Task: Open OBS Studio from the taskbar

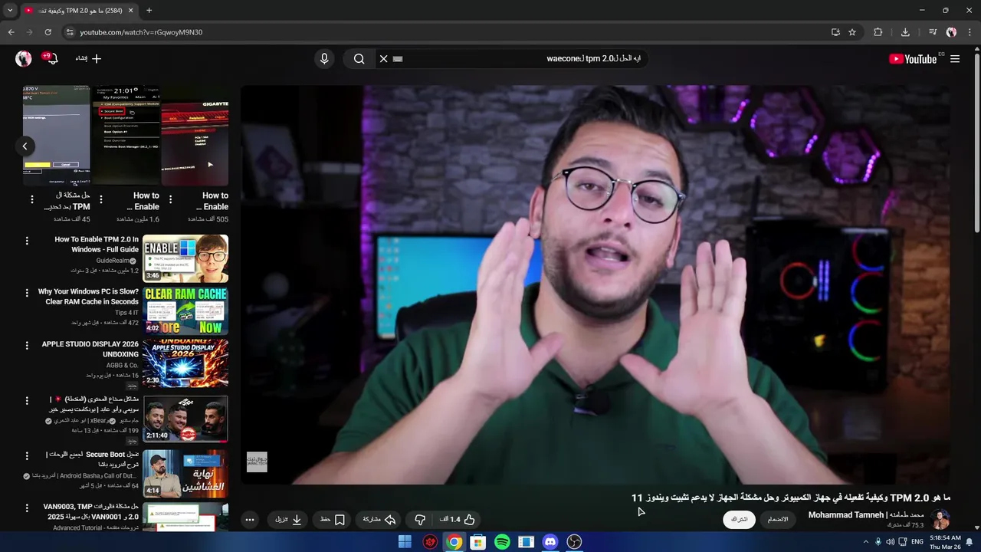Action: tap(574, 542)
